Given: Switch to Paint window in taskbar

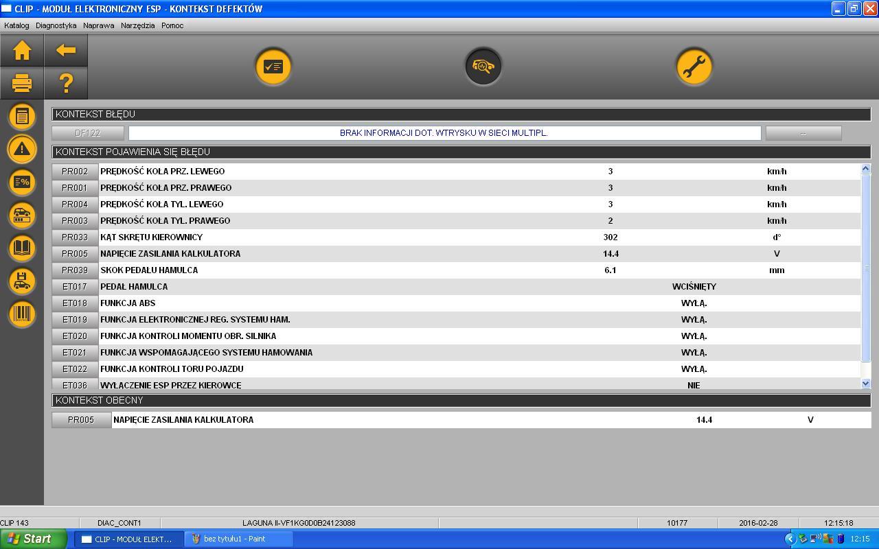Looking at the screenshot, I should [238, 539].
